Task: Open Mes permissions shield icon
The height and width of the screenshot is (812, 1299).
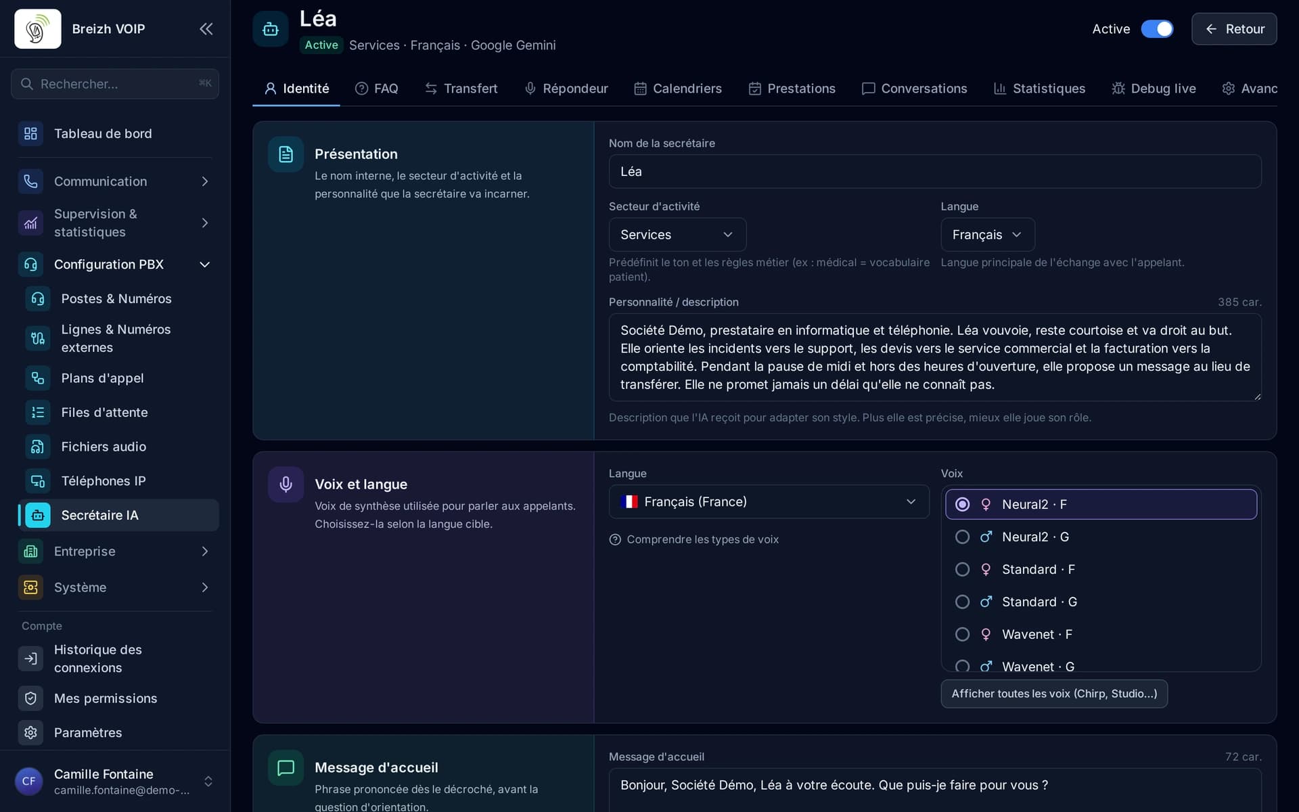Action: point(30,698)
